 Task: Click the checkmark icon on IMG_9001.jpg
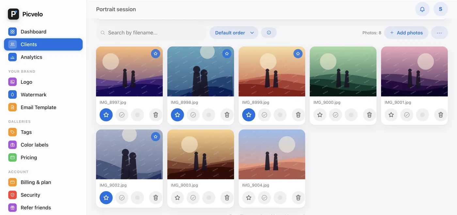coord(406,115)
